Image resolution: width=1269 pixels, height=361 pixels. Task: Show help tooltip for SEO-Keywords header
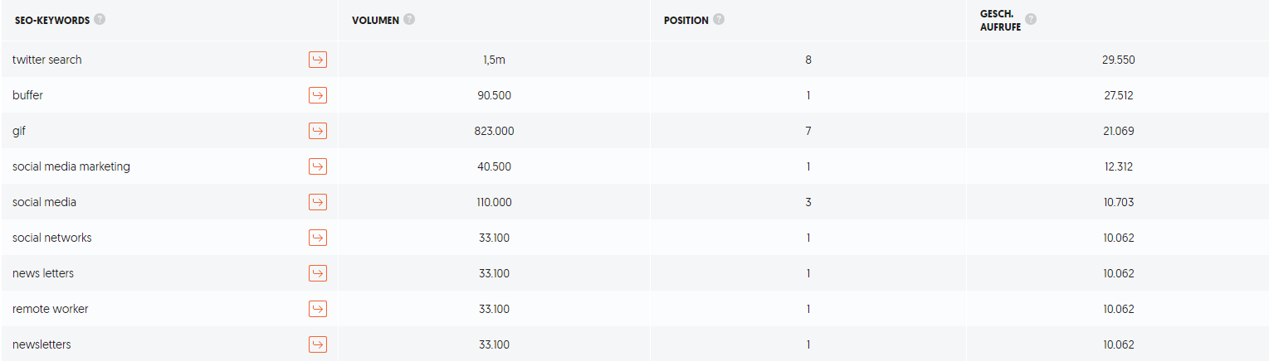[x=100, y=19]
